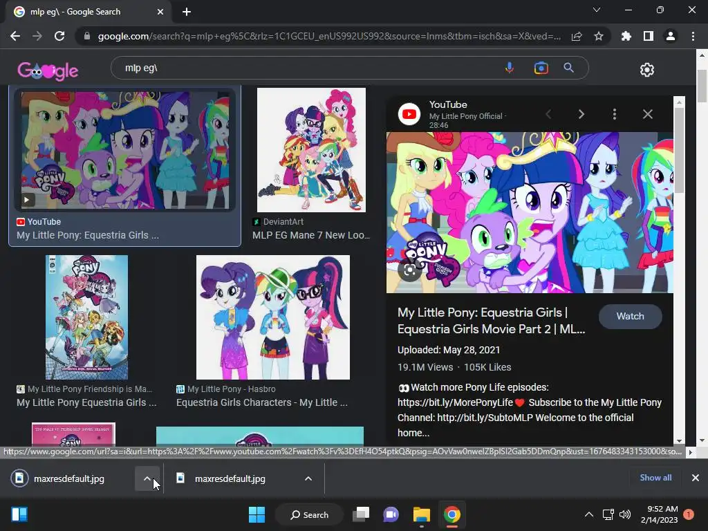
Task: Open the Hasbro Equestria Girls Characters image
Action: pyautogui.click(x=272, y=317)
